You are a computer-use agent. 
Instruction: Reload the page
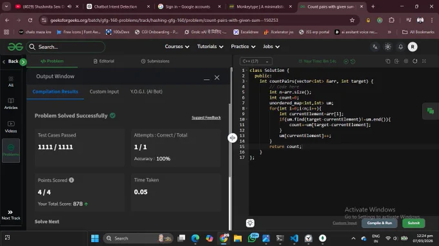coord(30,20)
